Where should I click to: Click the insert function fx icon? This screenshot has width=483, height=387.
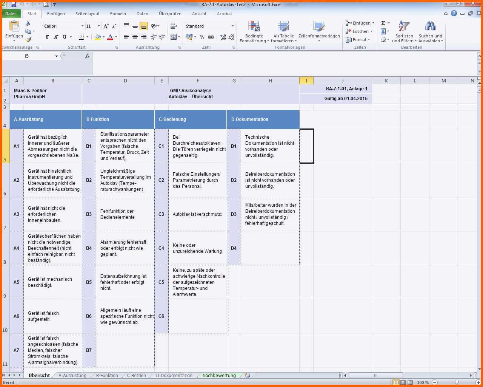[87, 56]
